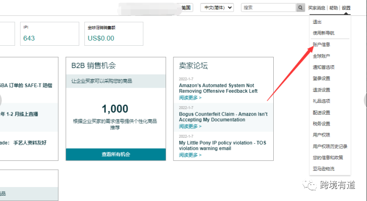The image size is (367, 201).
Task: Click 阅读更多 under My Little Pony post
Action: 190,155
